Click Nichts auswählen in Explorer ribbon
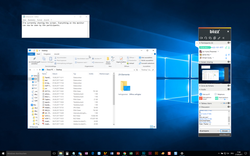The width and height of the screenshot is (250, 156). click(146, 61)
